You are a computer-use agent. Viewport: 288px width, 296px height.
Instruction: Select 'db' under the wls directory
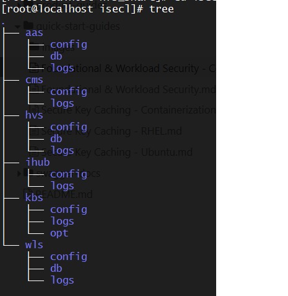point(56,268)
